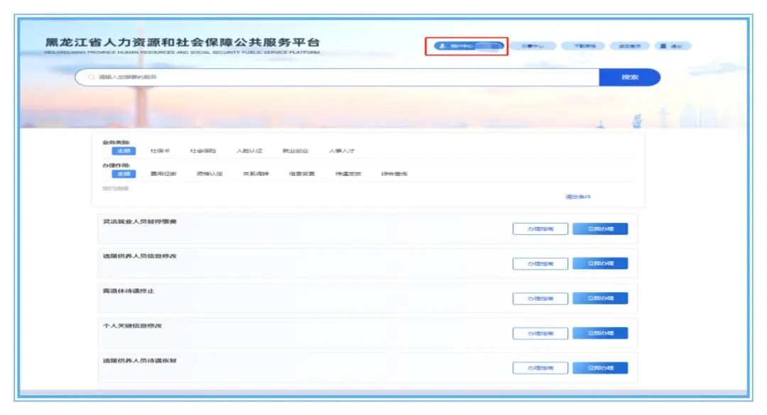
Task: Filter by 综合查询 purpose
Action: coord(394,174)
